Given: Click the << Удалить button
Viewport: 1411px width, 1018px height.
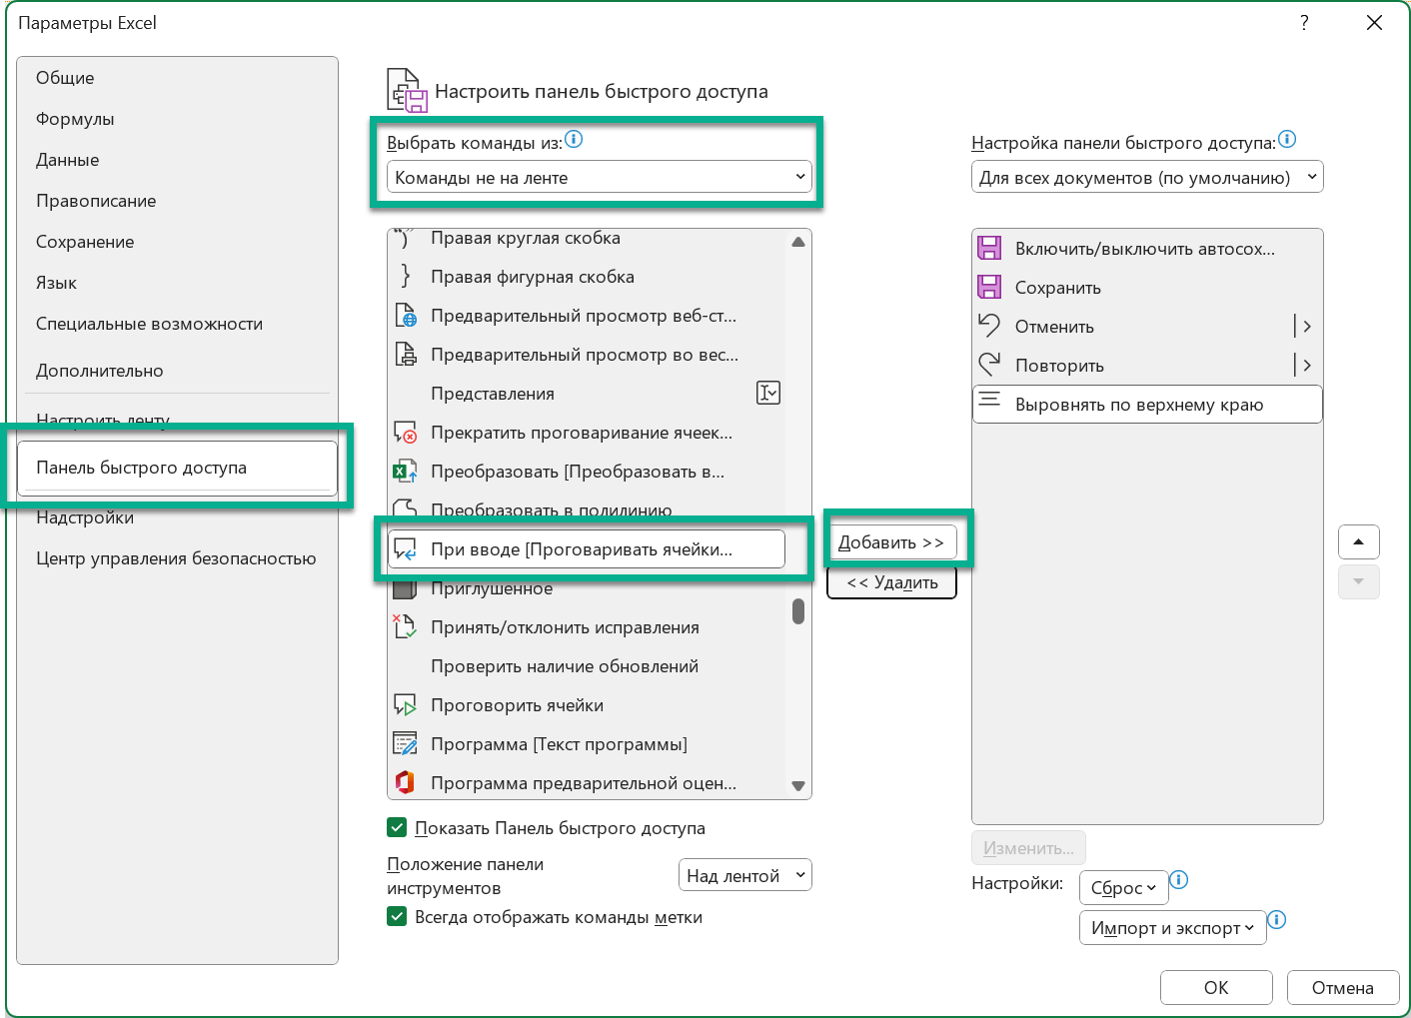Looking at the screenshot, I should (x=891, y=582).
